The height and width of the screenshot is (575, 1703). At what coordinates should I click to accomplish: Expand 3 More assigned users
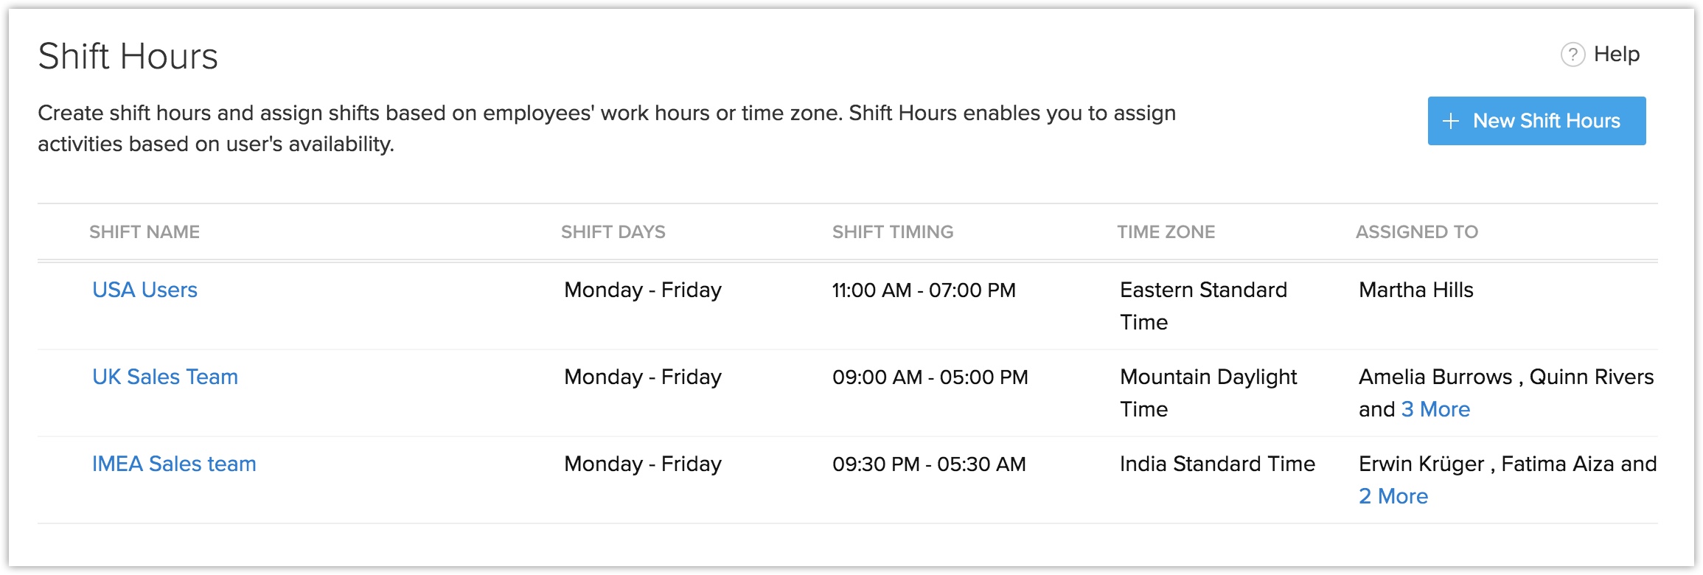[x=1435, y=409]
